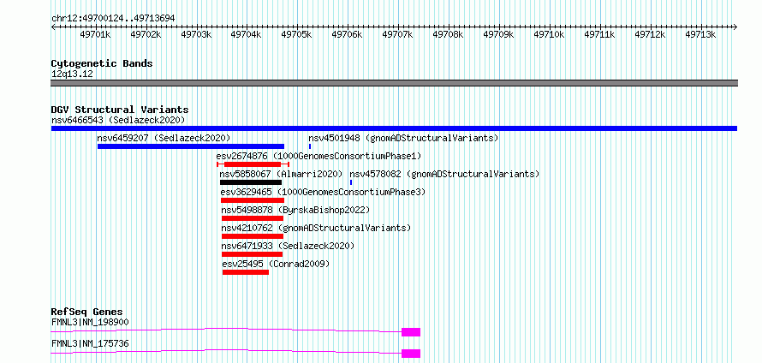Select the magenta exon of FMNL3|NM_198900

click(x=411, y=332)
